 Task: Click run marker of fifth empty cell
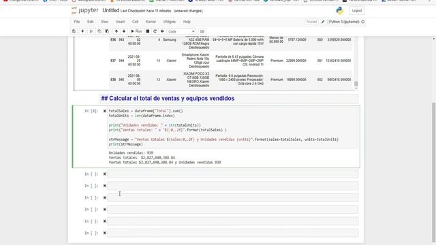(105, 221)
